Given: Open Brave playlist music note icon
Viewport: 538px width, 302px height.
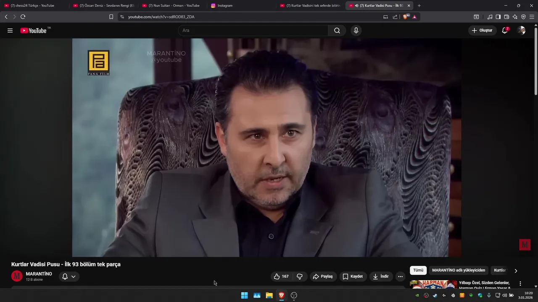Looking at the screenshot, I should pos(490,17).
